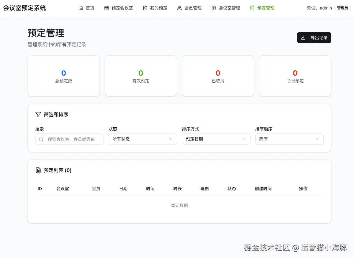Click the 管理系统中的所有预定记录 subtitle
354x259 pixels.
pyautogui.click(x=57, y=45)
